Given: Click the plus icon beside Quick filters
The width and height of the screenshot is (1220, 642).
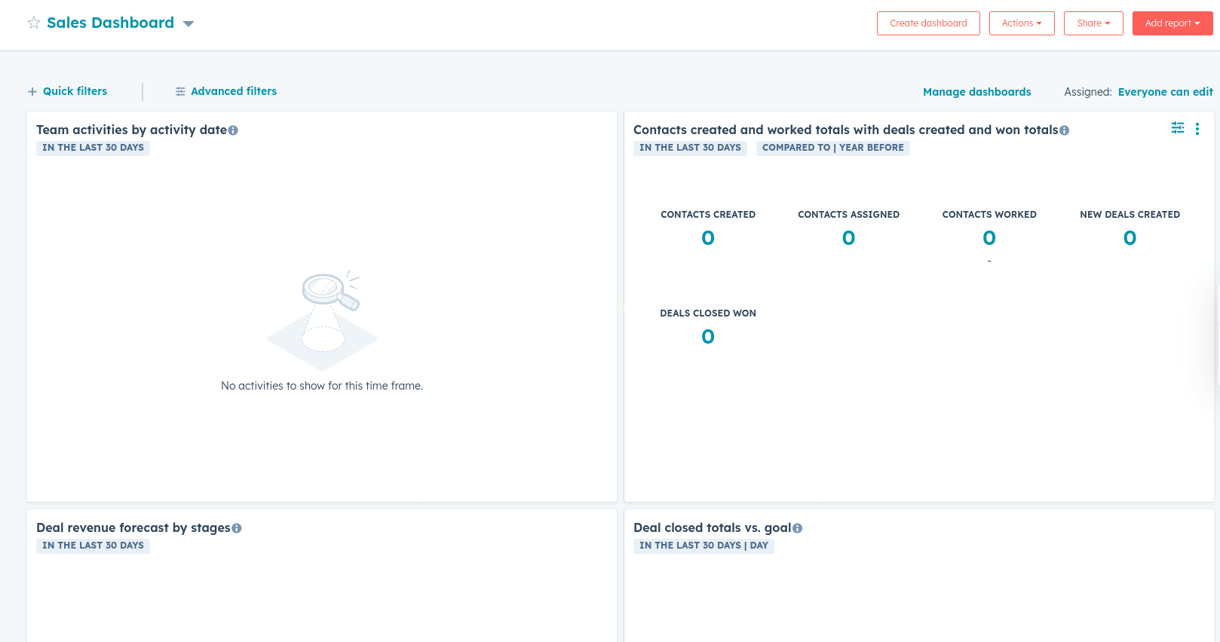Looking at the screenshot, I should point(32,91).
